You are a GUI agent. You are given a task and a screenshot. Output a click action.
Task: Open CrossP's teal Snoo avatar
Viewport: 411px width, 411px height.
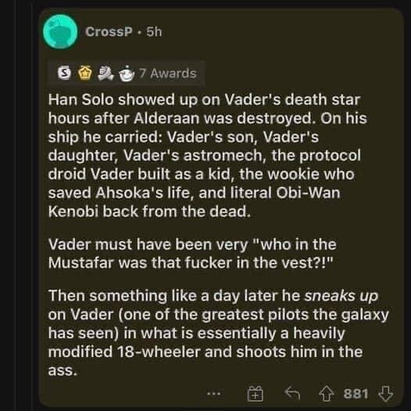coord(60,32)
